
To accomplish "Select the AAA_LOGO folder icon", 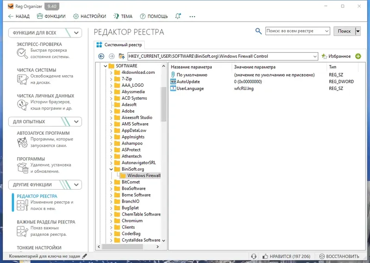I will tap(117, 85).
